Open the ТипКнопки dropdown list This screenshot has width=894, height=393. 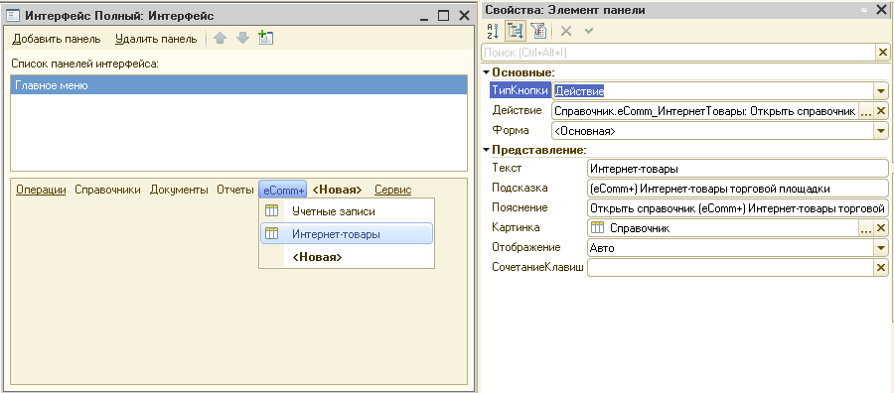pos(881,91)
